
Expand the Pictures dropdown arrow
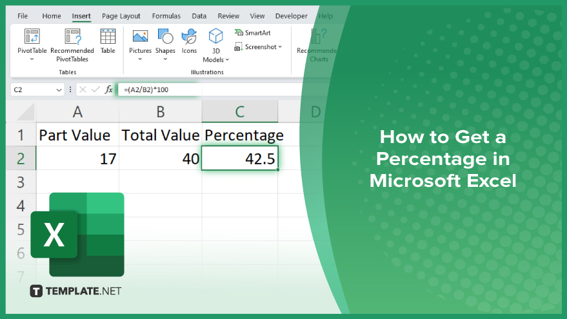coord(141,59)
